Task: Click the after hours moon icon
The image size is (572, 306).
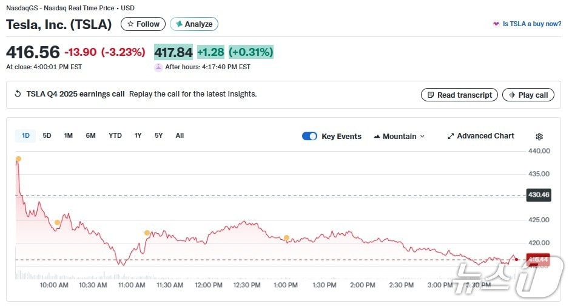Action: pos(159,67)
